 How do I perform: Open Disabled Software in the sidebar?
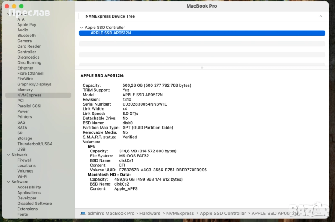pos(34,204)
